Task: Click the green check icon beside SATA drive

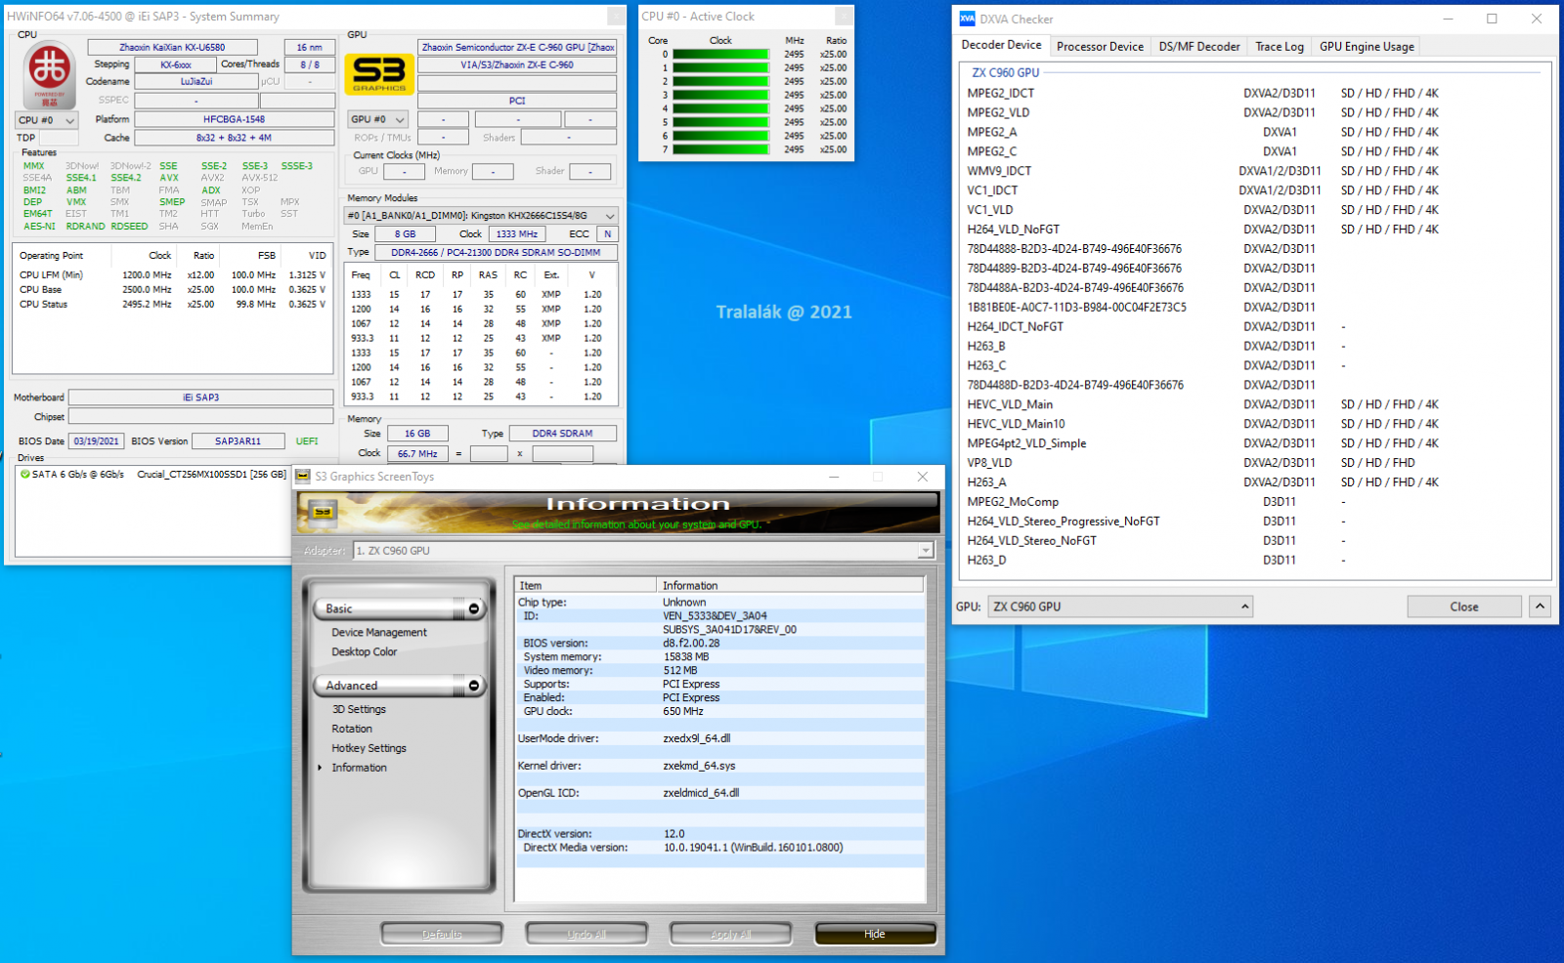Action: coord(24,475)
